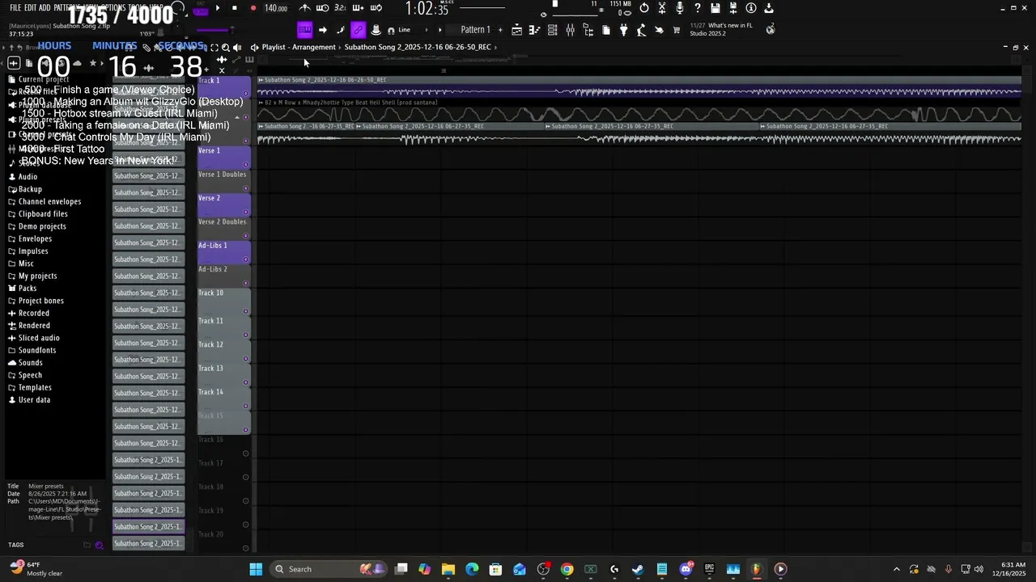Toggle loop recording icon
Viewport: 1036px width, 582px height.
pyautogui.click(x=376, y=8)
